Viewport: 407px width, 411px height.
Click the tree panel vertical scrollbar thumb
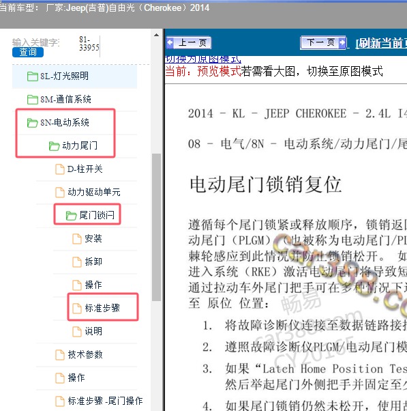(157, 227)
